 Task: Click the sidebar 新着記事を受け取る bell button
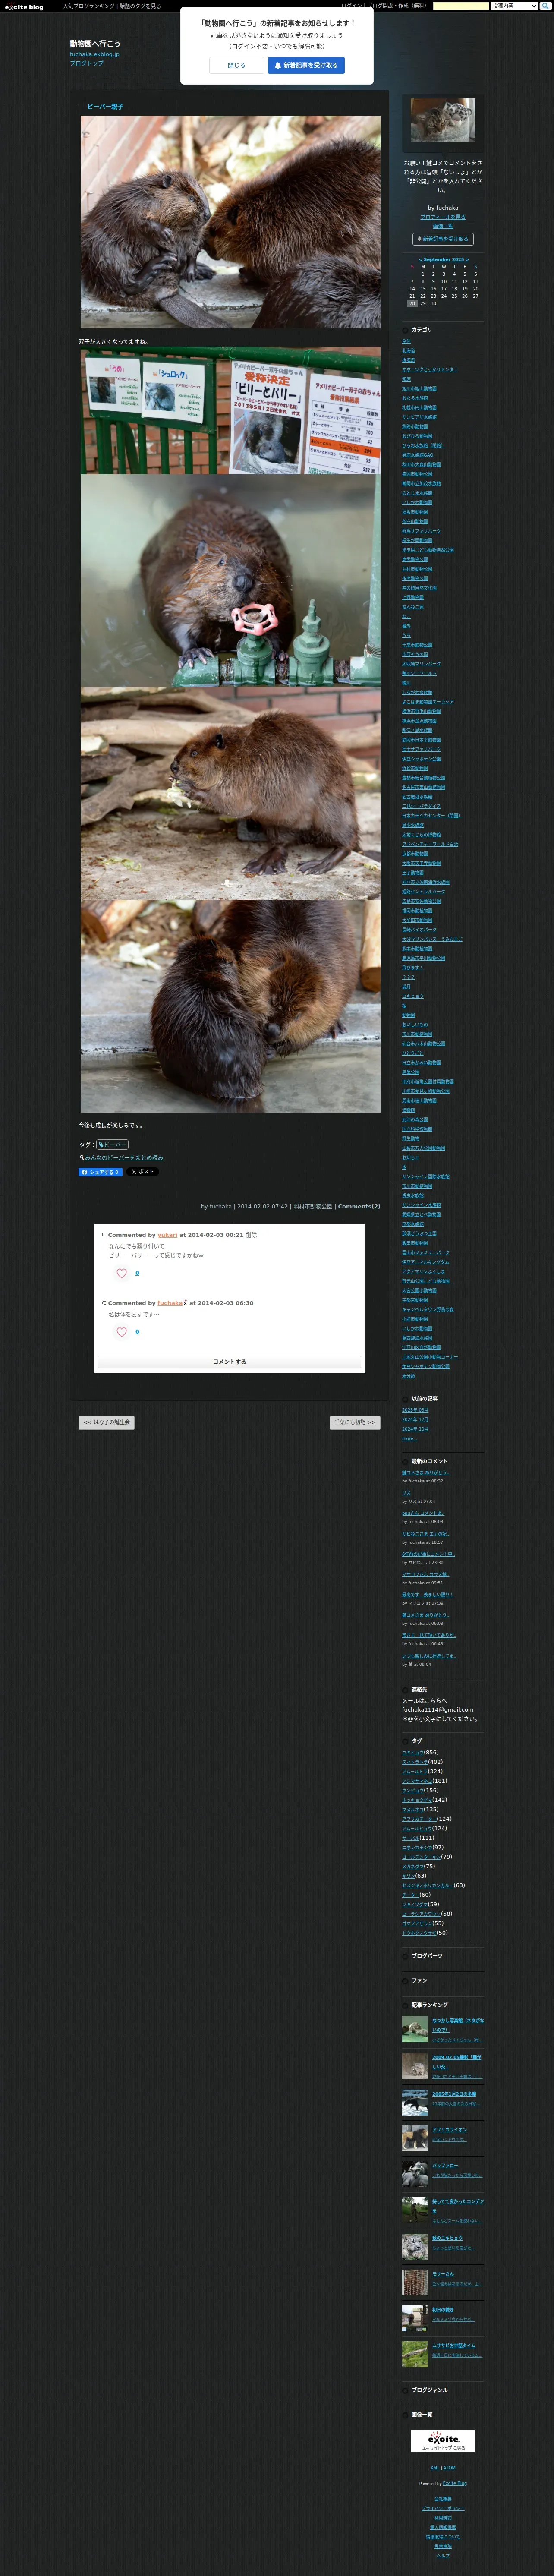pyautogui.click(x=443, y=239)
